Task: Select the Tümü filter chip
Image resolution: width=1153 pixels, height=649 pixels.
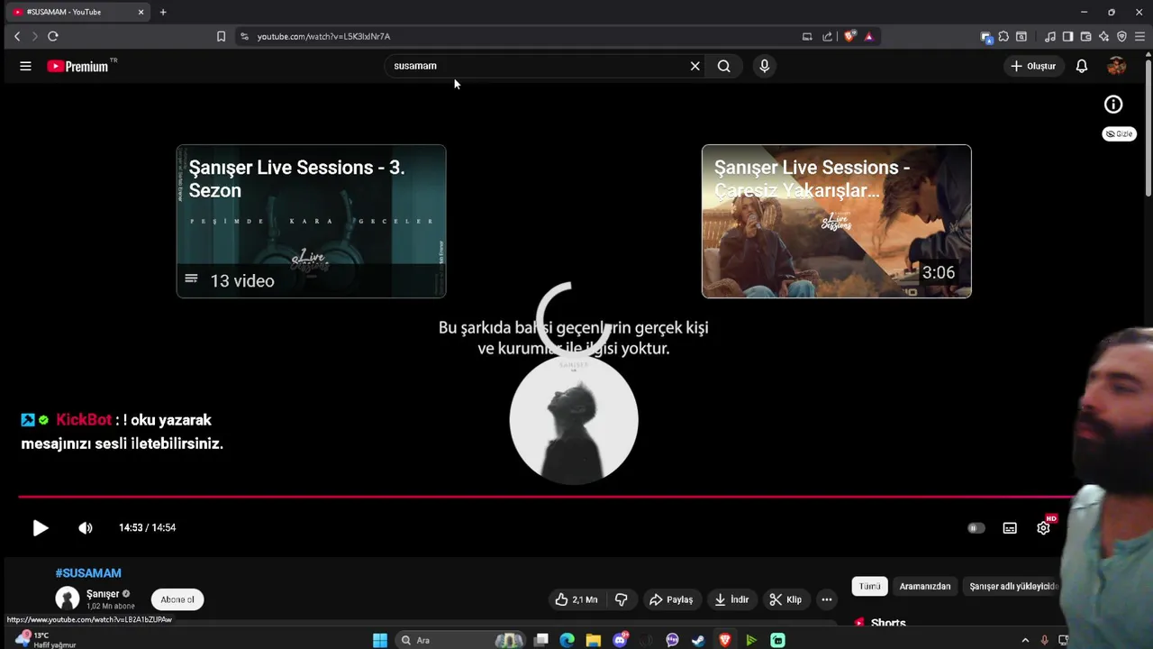Action: (x=869, y=586)
